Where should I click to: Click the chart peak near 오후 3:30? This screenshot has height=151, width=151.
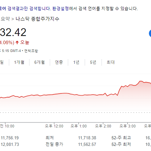[x=141, y=81]
